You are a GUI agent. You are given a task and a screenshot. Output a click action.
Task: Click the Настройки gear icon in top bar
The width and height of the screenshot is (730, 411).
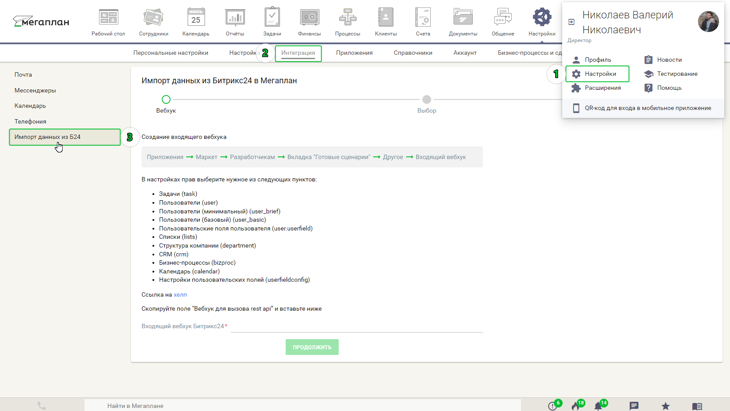click(542, 17)
